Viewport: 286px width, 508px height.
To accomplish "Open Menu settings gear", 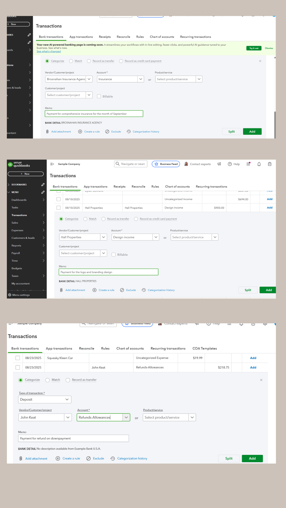I will (10, 295).
